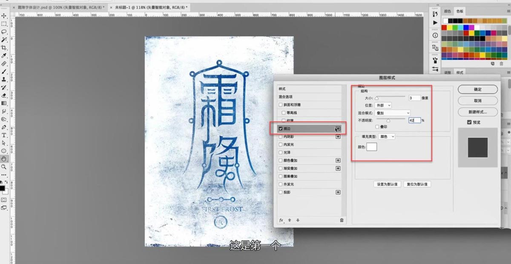Screen dimensions: 511x264
Task: Select the Healing Brush tool
Action: [4, 64]
